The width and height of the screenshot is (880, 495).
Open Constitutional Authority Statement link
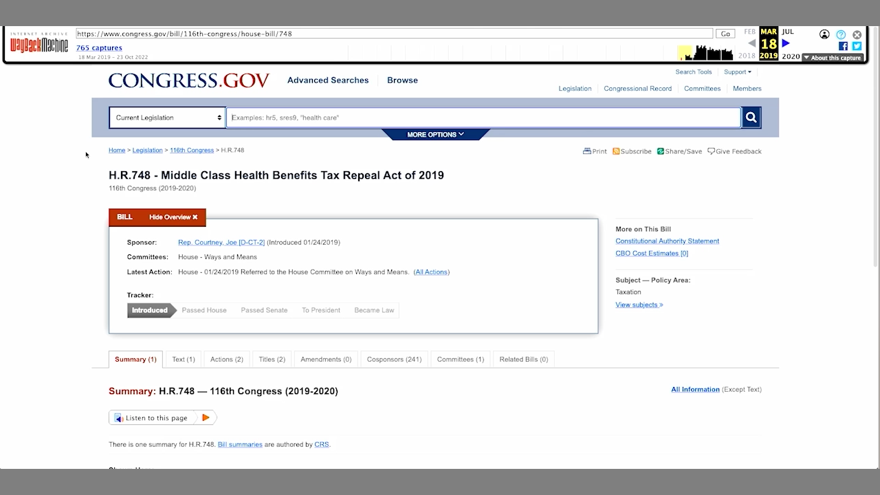[x=667, y=241]
